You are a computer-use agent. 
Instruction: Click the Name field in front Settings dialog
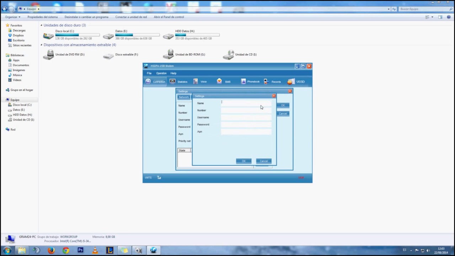[246, 103]
